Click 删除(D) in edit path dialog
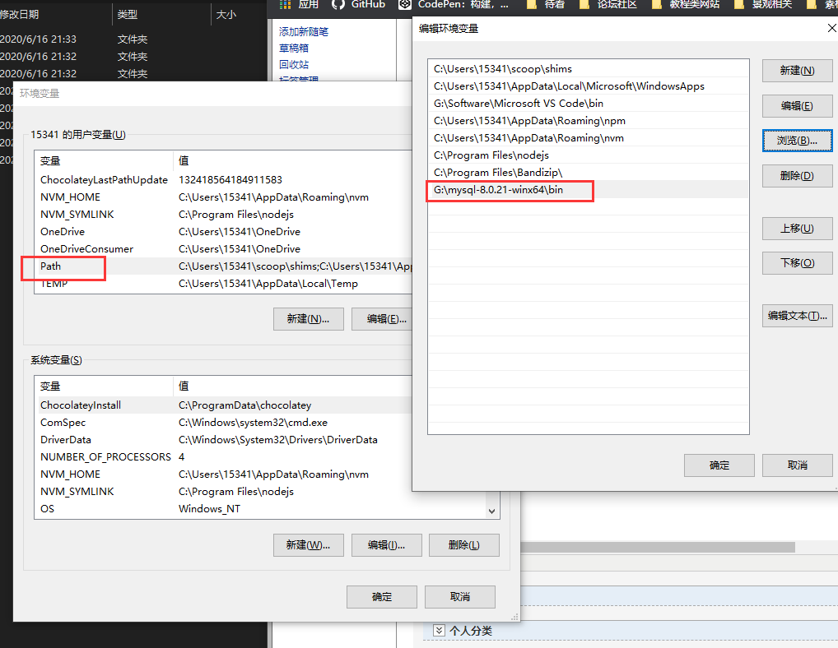 (797, 176)
